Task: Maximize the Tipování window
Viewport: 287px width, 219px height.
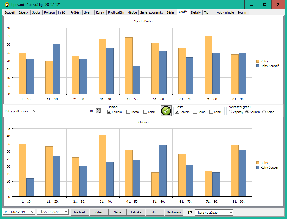Action: click(265, 4)
